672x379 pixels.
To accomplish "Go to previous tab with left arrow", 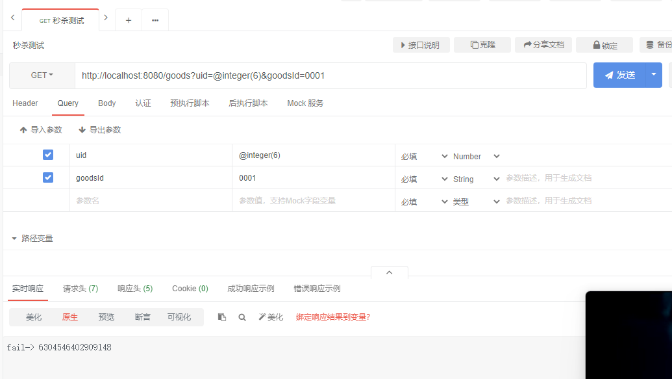I will click(13, 18).
